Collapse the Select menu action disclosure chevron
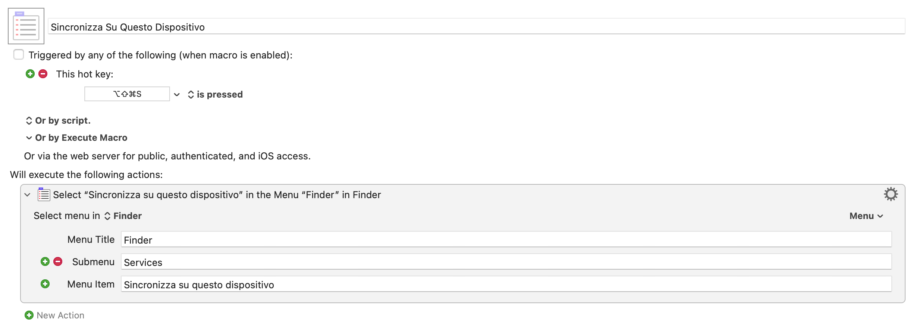Viewport: 913px width, 327px height. click(27, 194)
